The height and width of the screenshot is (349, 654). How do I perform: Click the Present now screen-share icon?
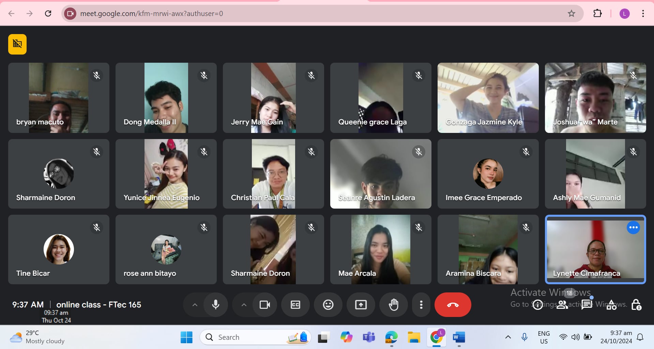(x=361, y=305)
